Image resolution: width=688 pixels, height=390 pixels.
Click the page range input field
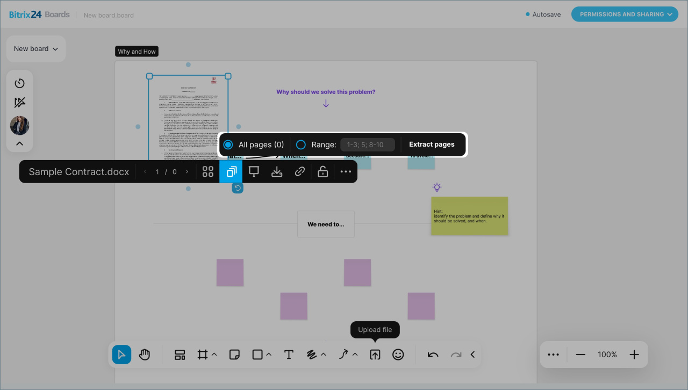pos(368,145)
